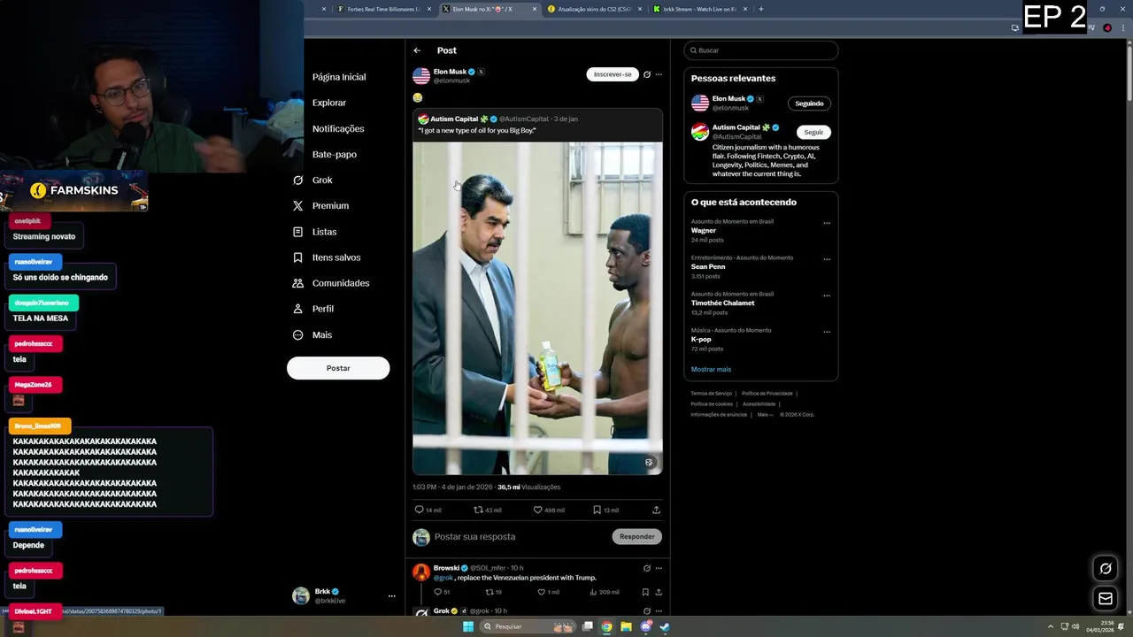
Task: Repost the Elon Musk post (43 mil)
Action: point(488,510)
